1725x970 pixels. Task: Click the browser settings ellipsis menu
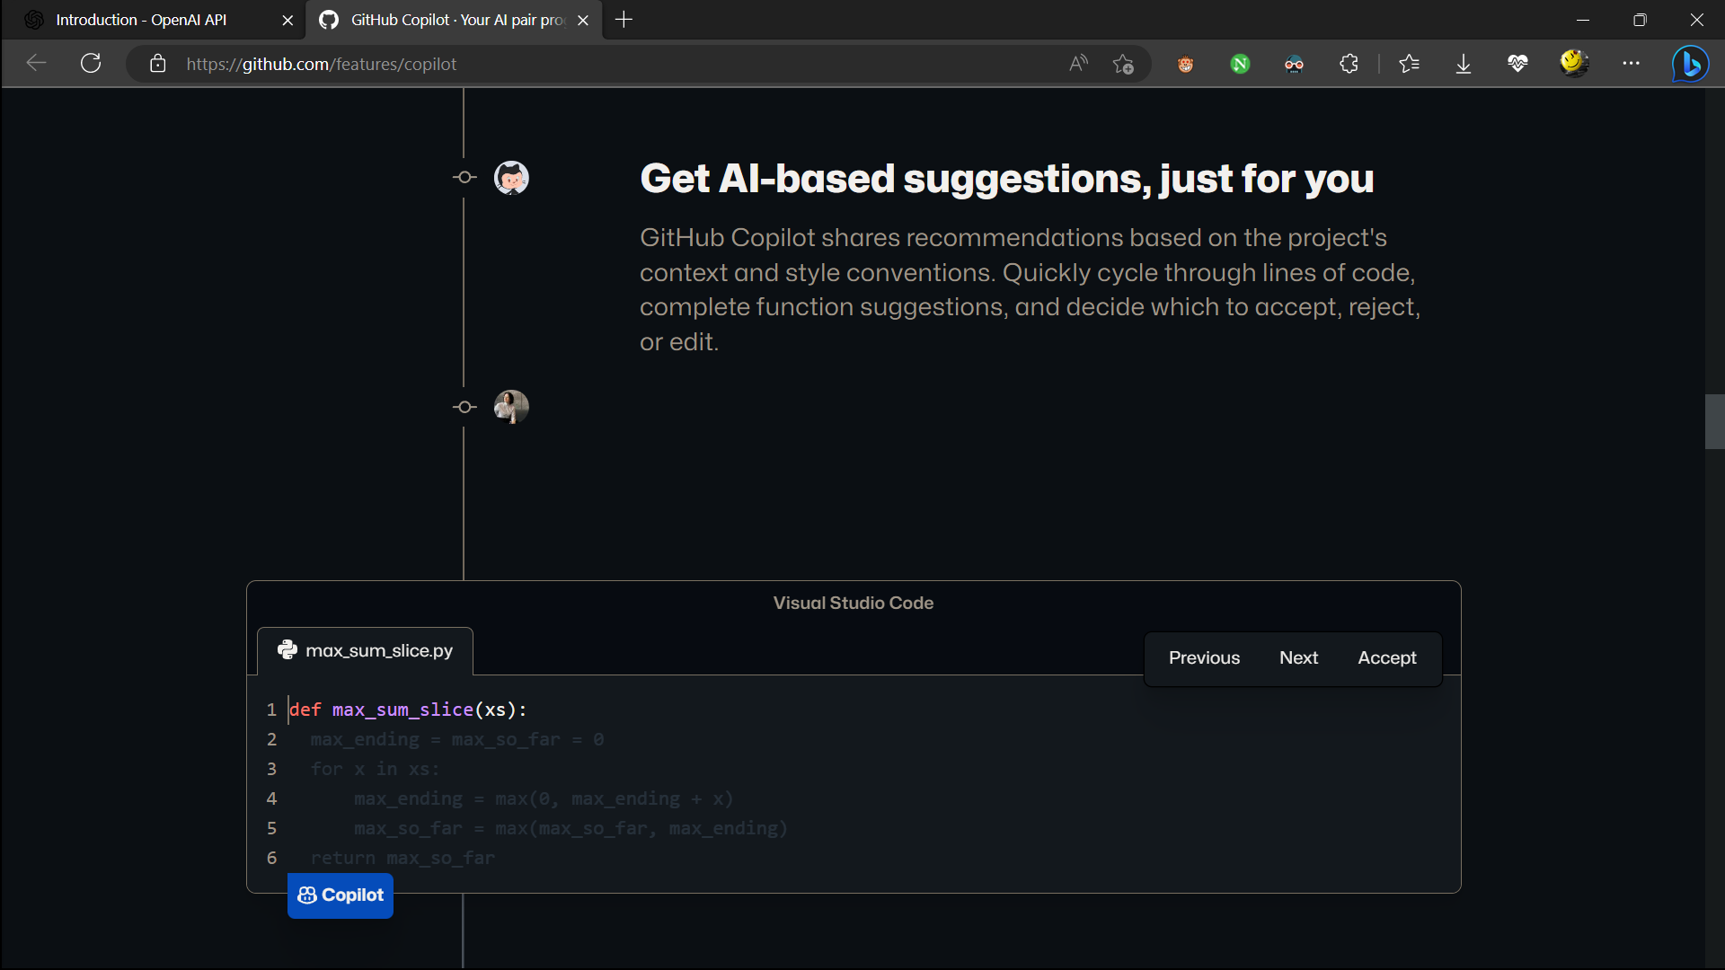1632,64
